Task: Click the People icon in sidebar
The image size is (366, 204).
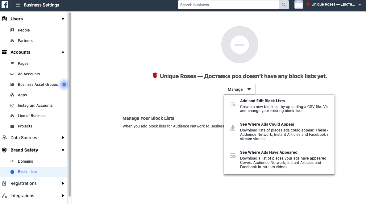Action: (12, 30)
